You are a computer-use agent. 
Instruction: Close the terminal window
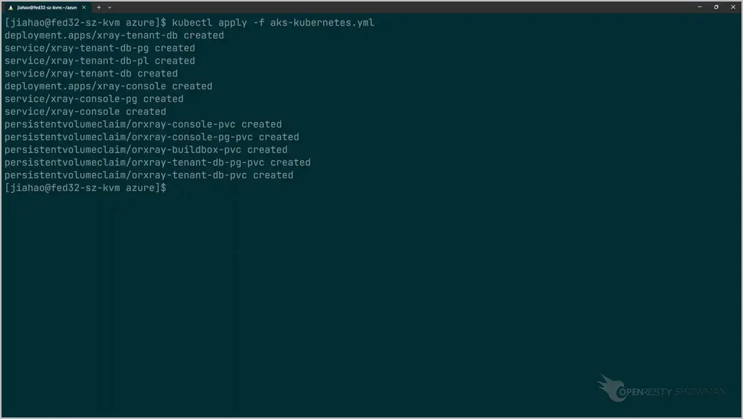(x=734, y=7)
